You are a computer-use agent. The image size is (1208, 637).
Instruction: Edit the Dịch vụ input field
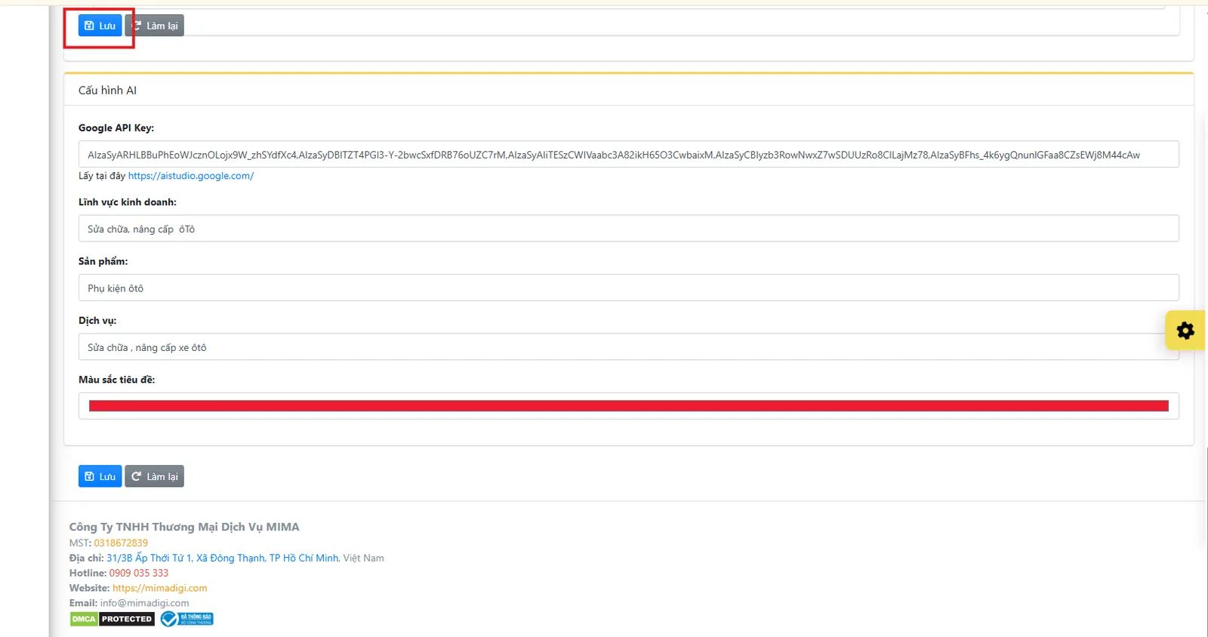click(x=628, y=347)
